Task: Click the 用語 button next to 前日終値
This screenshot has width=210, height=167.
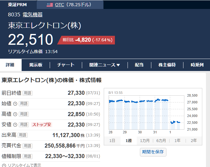Action: click(27, 93)
